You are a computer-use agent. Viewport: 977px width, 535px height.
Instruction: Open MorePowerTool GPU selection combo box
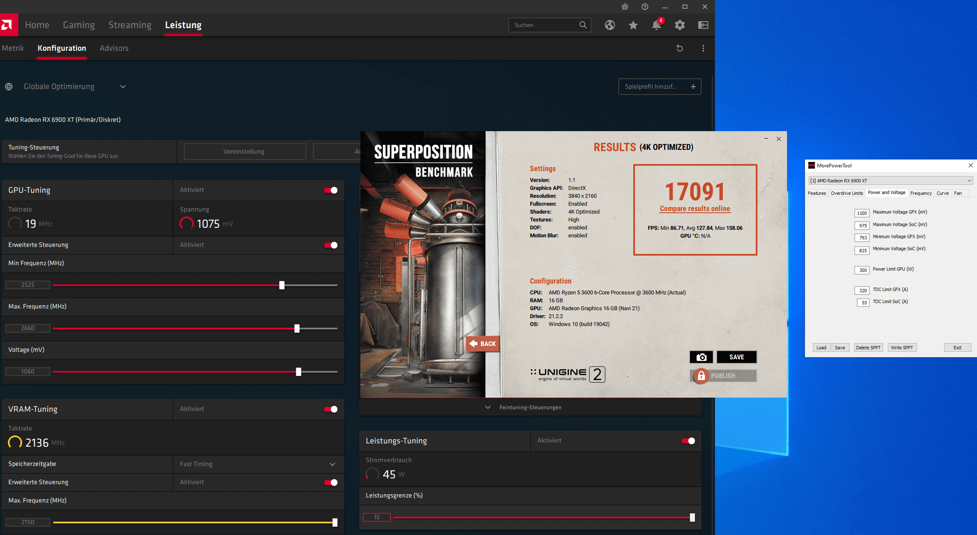(890, 181)
